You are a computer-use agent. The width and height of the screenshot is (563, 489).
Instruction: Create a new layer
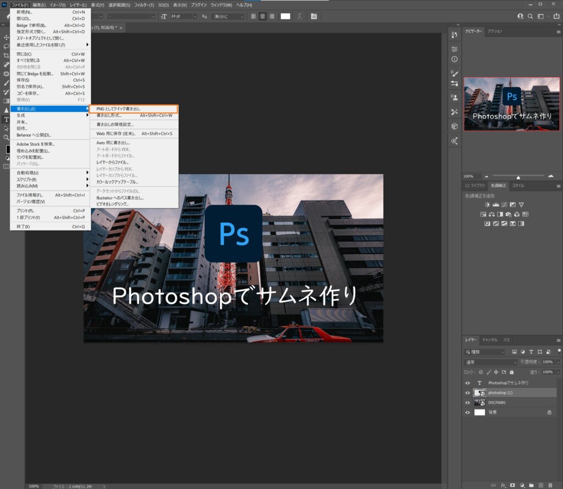541,485
